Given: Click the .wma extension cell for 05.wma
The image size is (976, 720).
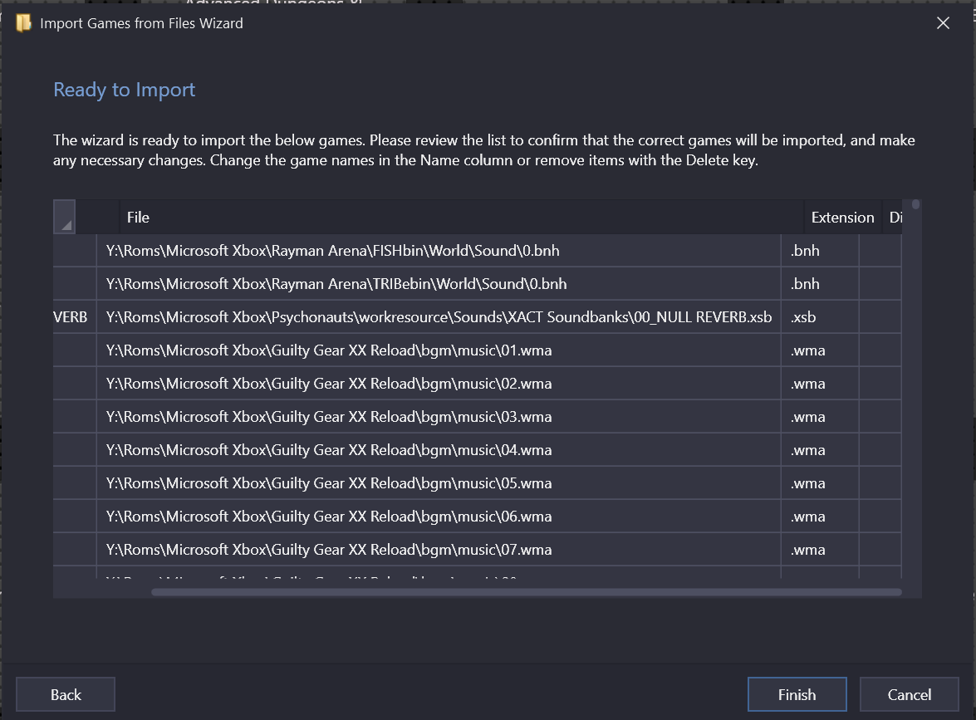Looking at the screenshot, I should point(820,483).
